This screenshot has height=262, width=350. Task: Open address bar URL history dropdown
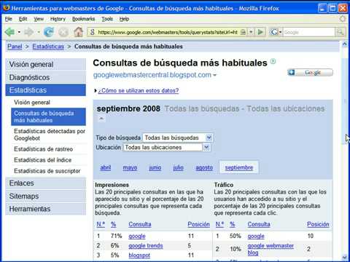pyautogui.click(x=251, y=32)
